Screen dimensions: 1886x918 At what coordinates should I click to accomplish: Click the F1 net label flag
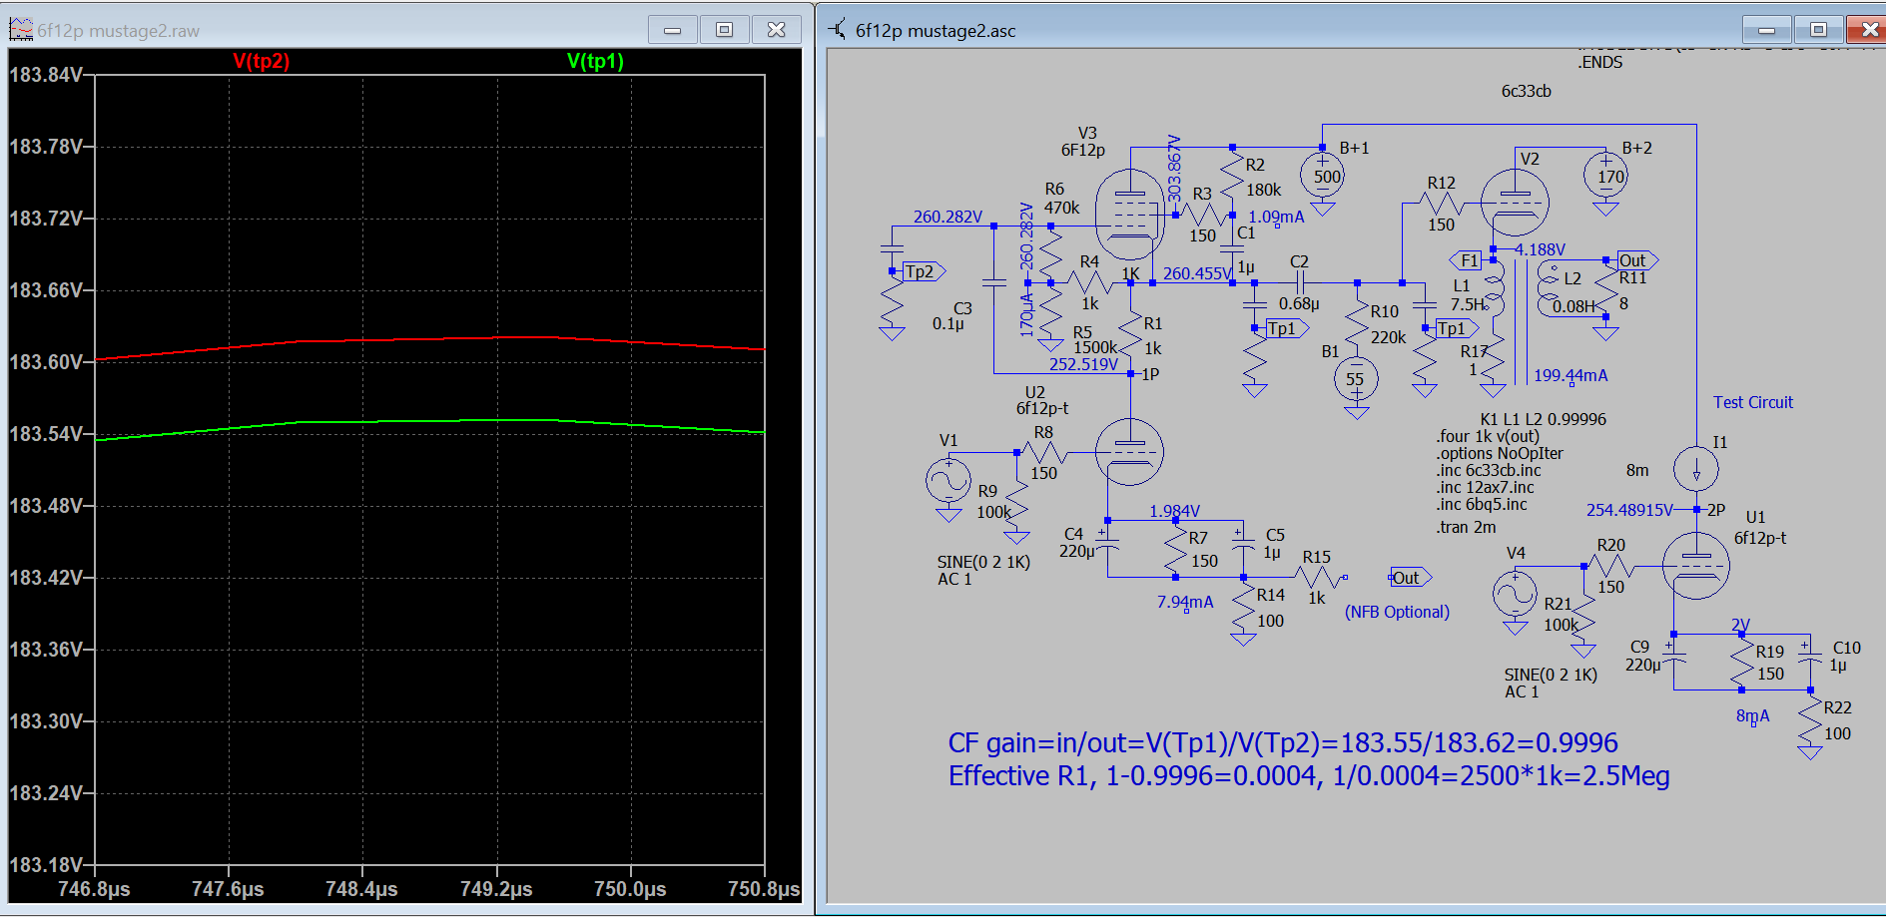(x=1467, y=260)
